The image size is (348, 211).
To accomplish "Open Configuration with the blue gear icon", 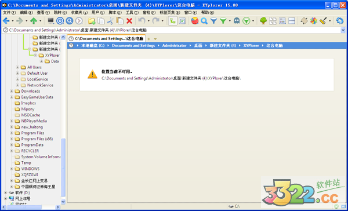I will (x=340, y=21).
